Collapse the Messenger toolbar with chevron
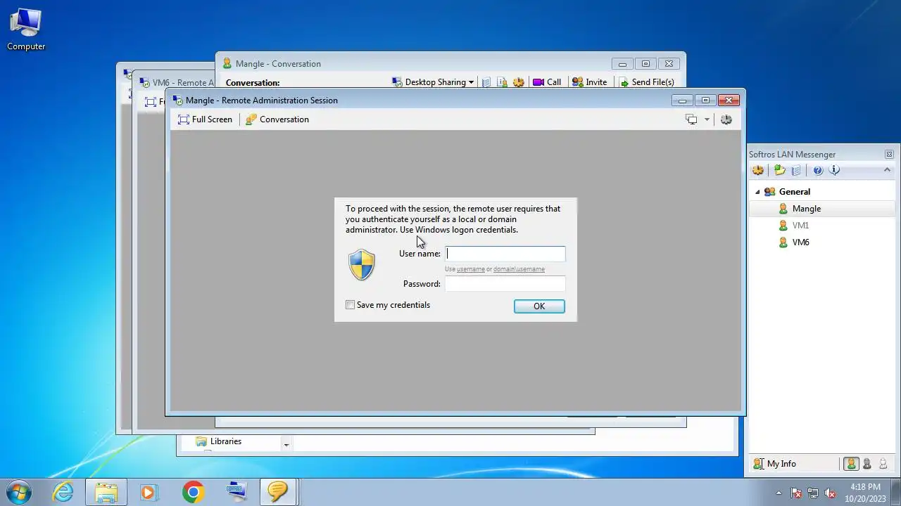This screenshot has height=506, width=901. (x=887, y=170)
